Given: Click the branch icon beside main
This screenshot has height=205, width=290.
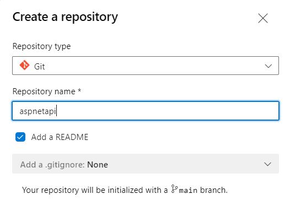Looking at the screenshot, I should 174,189.
